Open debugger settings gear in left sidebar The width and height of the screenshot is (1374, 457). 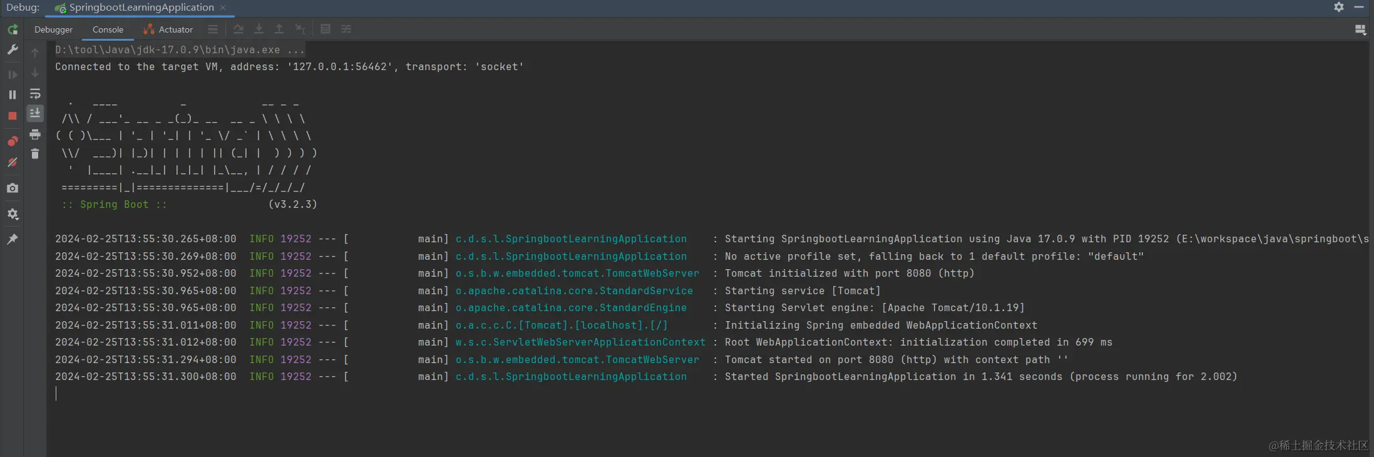pos(13,214)
